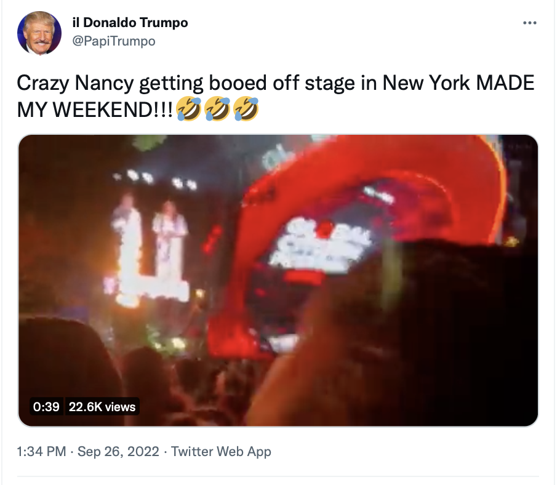Click the bright sign in video center
Viewport: 560px width, 485px height.
click(319, 244)
